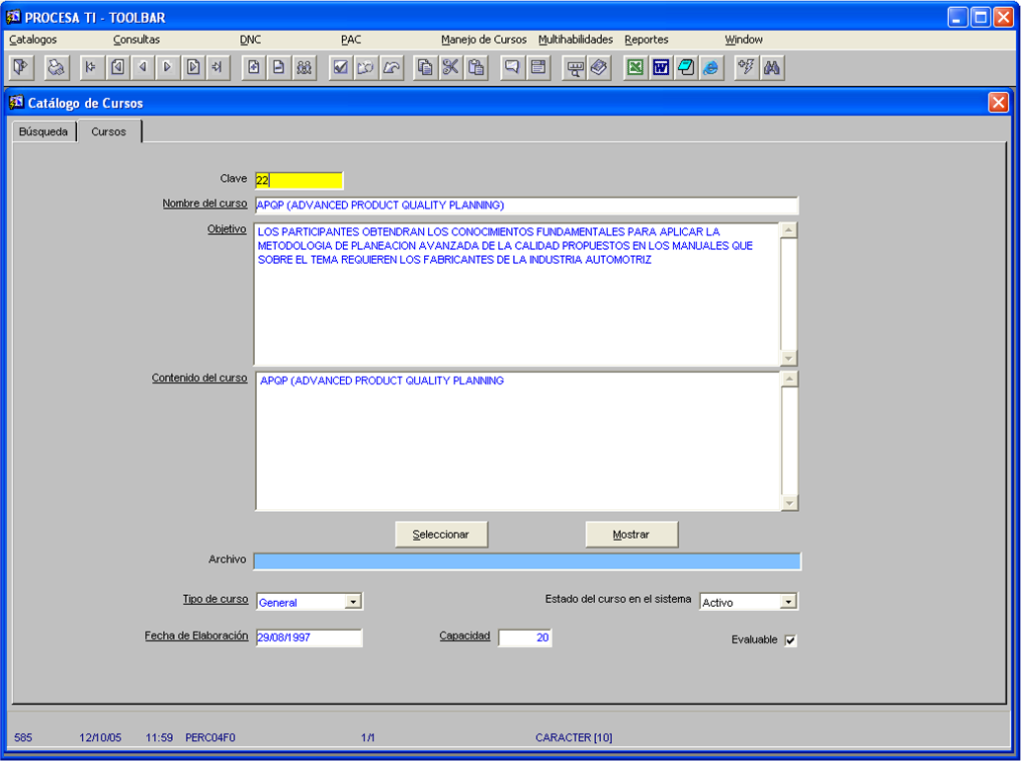Open the Tipo de curso dropdown
This screenshot has height=761, width=1021.
pos(353,602)
